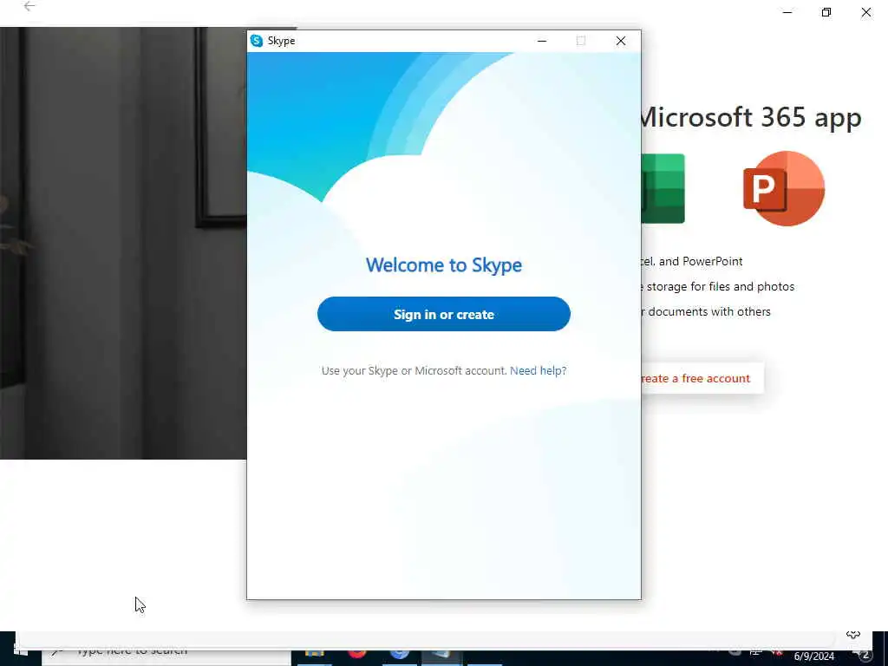Viewport: 888px width, 666px height.
Task: Click the Sign in or create button
Action: point(443,314)
